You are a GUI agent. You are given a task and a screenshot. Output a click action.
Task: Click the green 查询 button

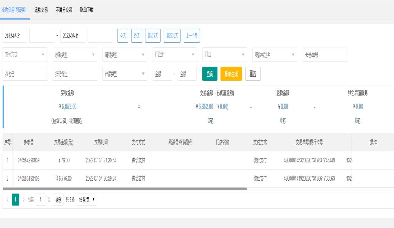[x=210, y=74]
